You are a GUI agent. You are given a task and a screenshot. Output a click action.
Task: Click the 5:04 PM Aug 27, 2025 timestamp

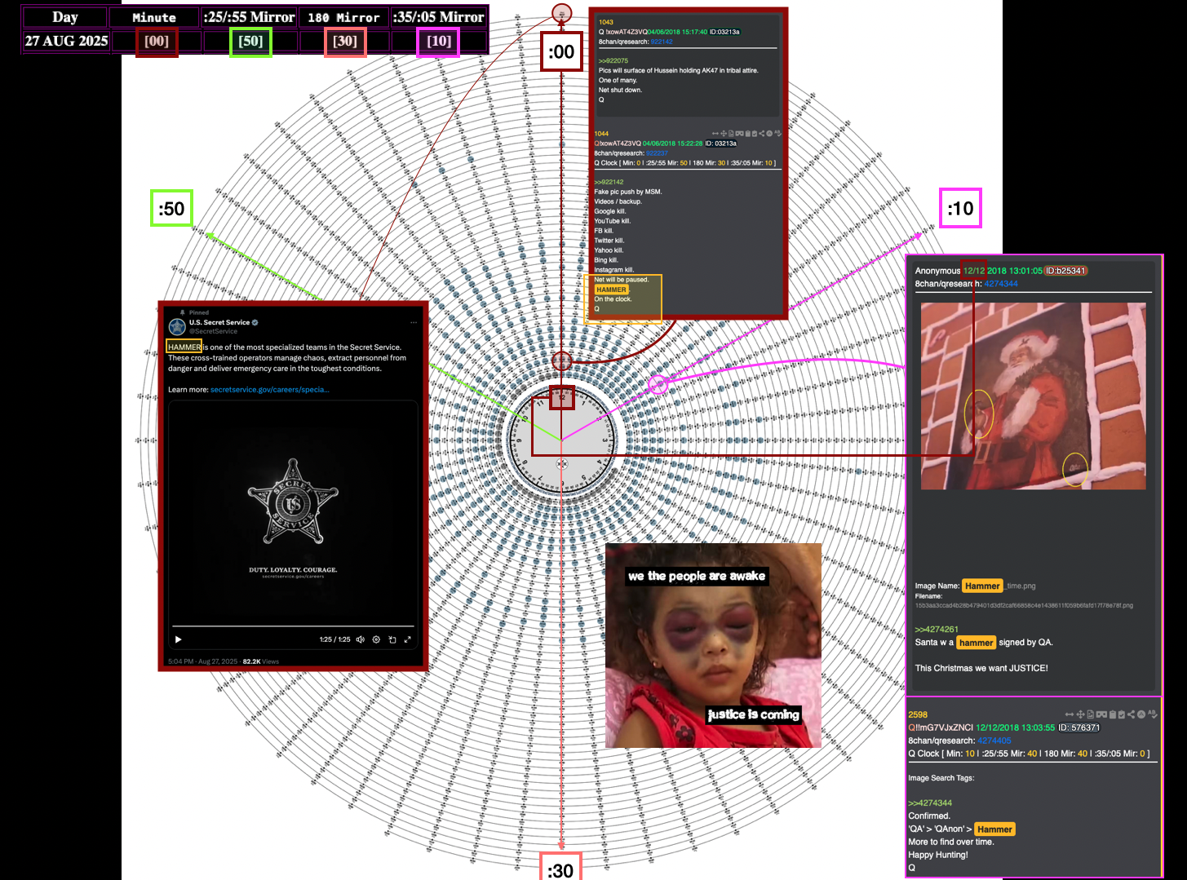pyautogui.click(x=202, y=661)
